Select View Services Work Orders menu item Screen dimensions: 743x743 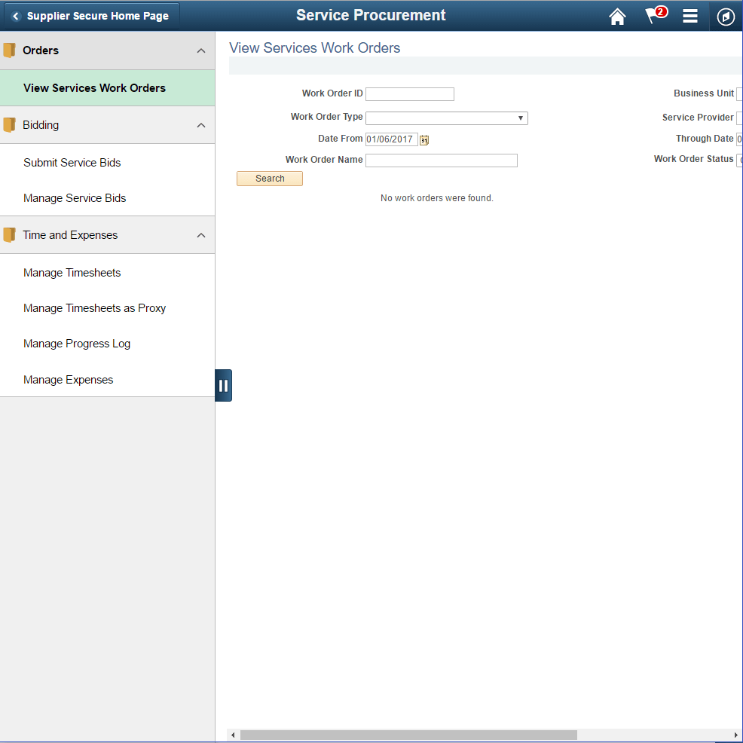108,88
